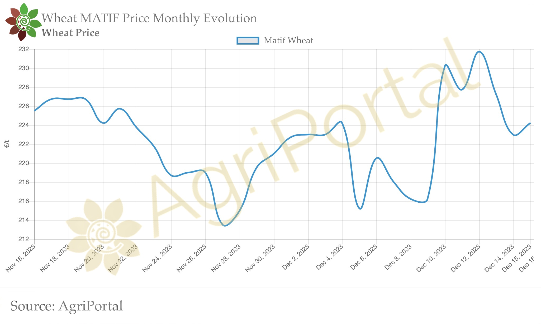Click the 212 value on y-axis

click(23, 239)
